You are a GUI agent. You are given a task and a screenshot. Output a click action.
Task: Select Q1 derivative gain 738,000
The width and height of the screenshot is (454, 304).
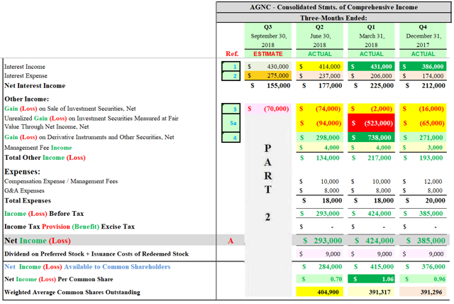(x=371, y=138)
